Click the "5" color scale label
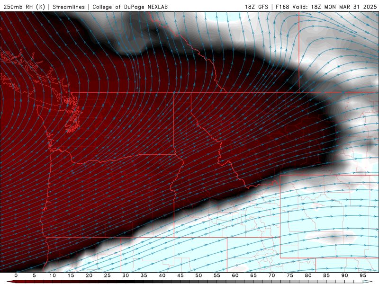The image size is (379, 284). point(34,275)
